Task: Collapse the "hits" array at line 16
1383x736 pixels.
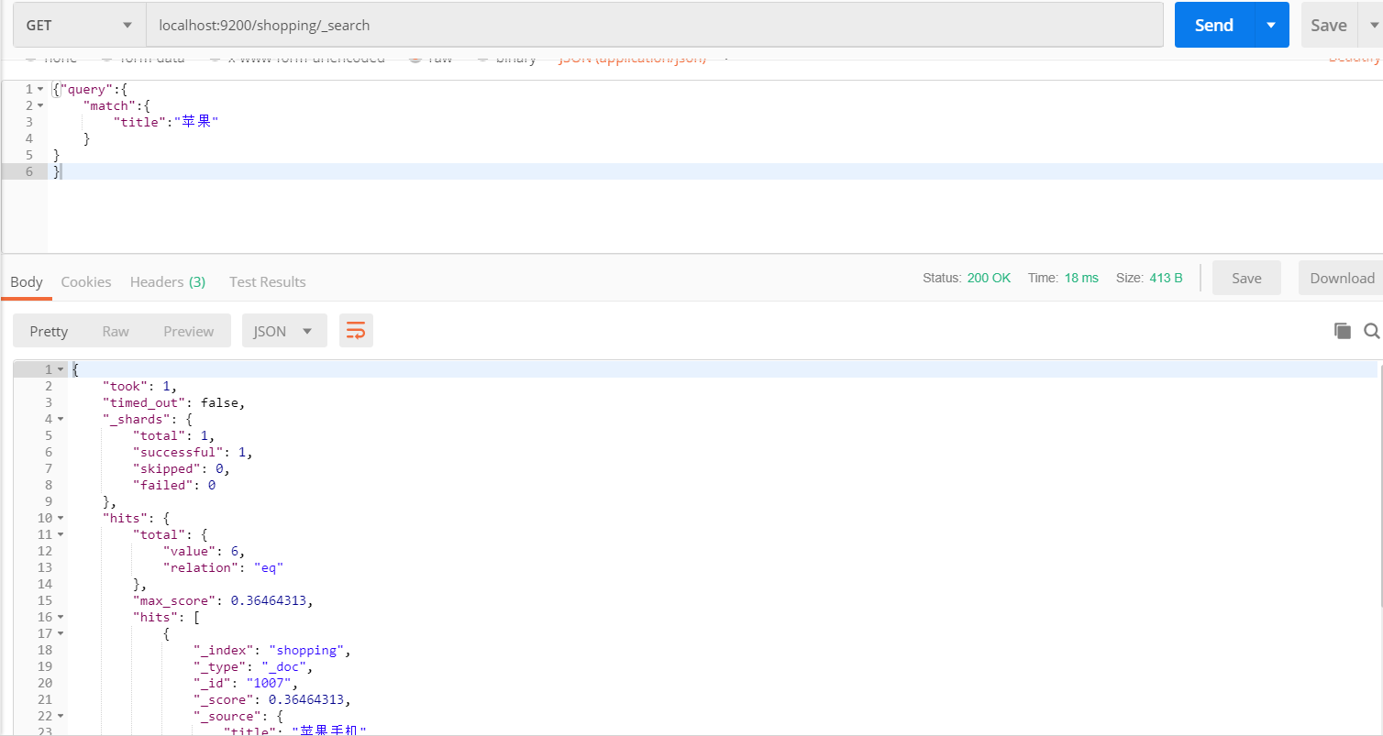Action: pos(61,617)
